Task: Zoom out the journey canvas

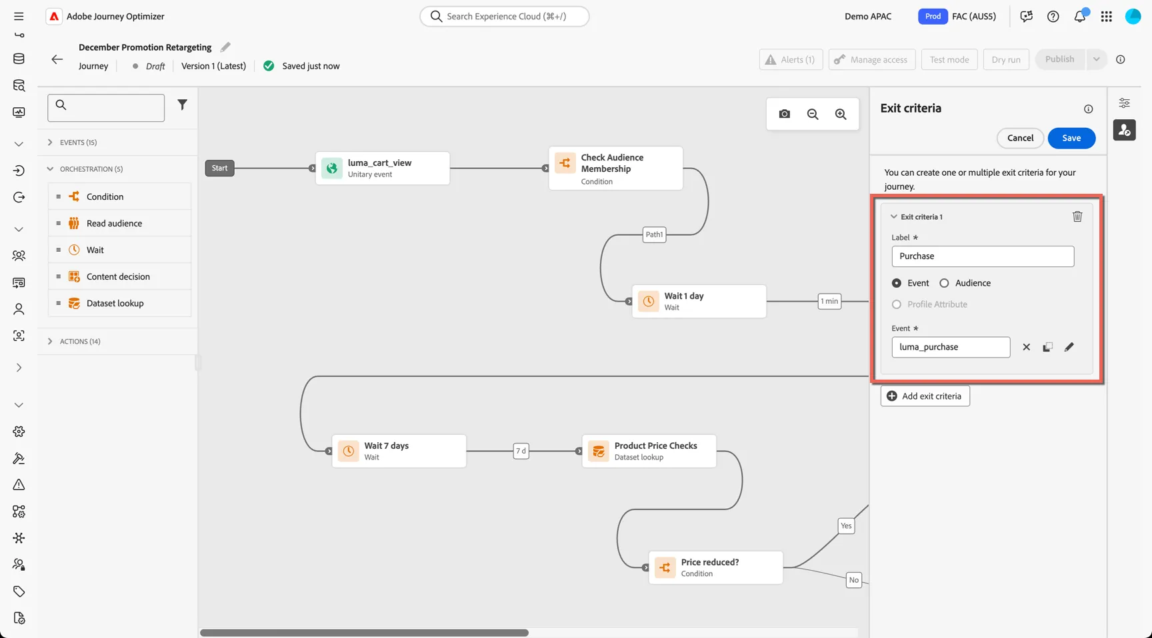Action: click(x=813, y=114)
